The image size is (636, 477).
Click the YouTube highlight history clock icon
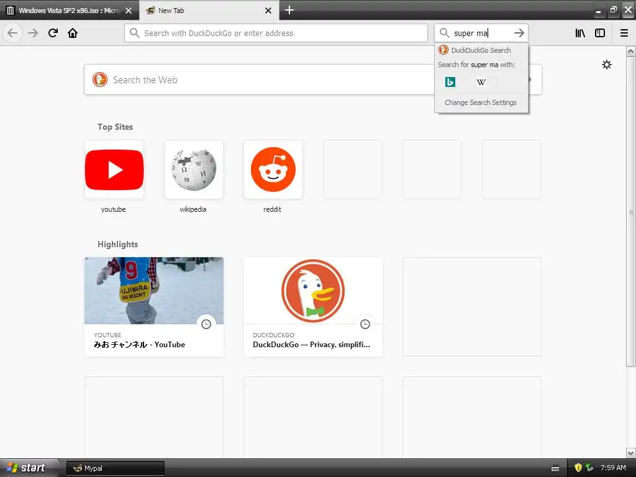pos(206,324)
